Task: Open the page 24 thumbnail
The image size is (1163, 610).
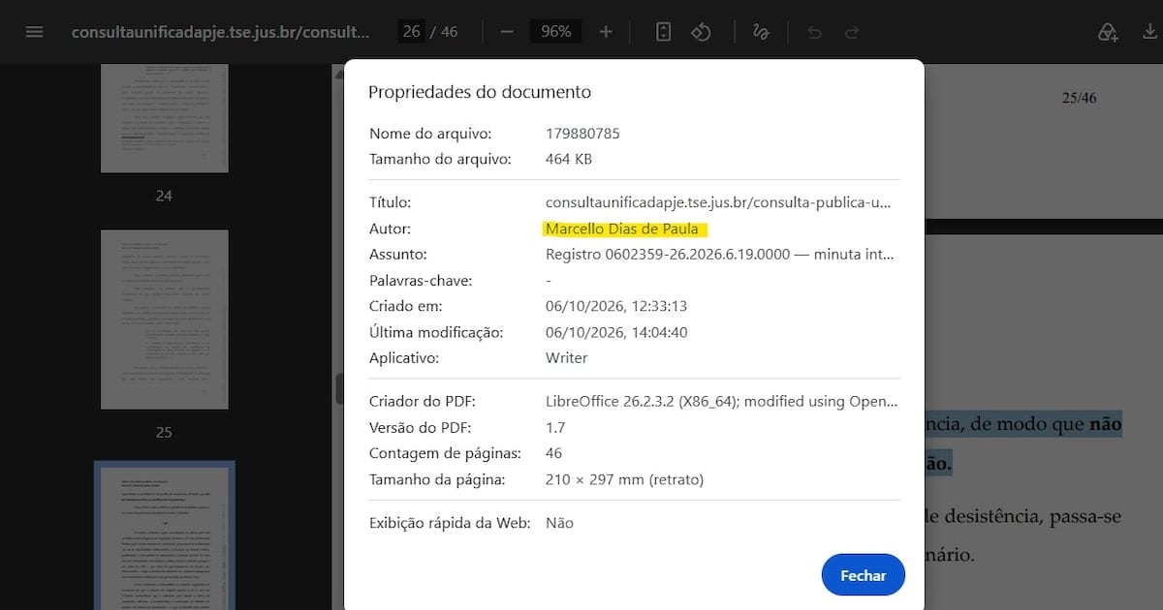Action: (164, 118)
